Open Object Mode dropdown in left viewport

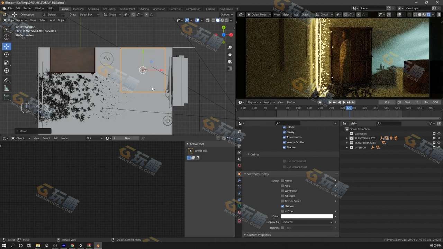pos(15,20)
